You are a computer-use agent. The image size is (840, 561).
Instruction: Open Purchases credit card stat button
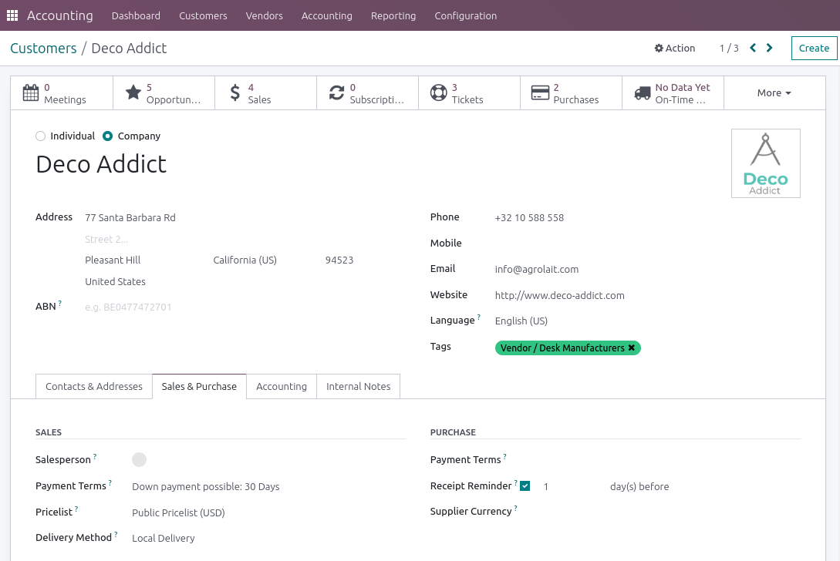coord(571,93)
